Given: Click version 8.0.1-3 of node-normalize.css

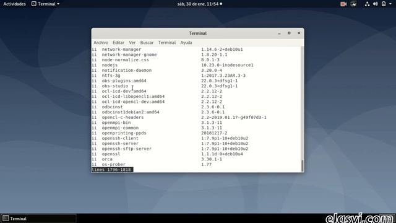Looking at the screenshot, I should (x=210, y=60).
